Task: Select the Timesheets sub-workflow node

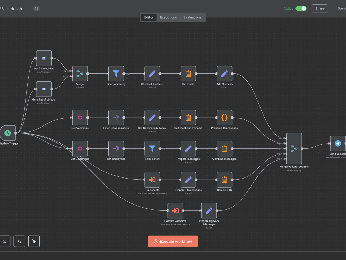Action: [152, 180]
